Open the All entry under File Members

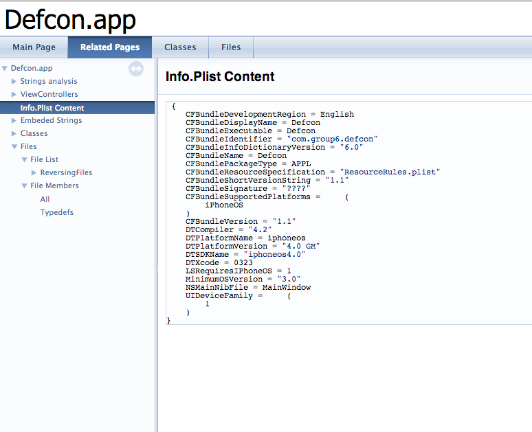point(45,200)
